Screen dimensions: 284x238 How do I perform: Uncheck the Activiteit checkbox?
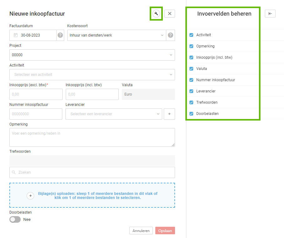pos(191,35)
